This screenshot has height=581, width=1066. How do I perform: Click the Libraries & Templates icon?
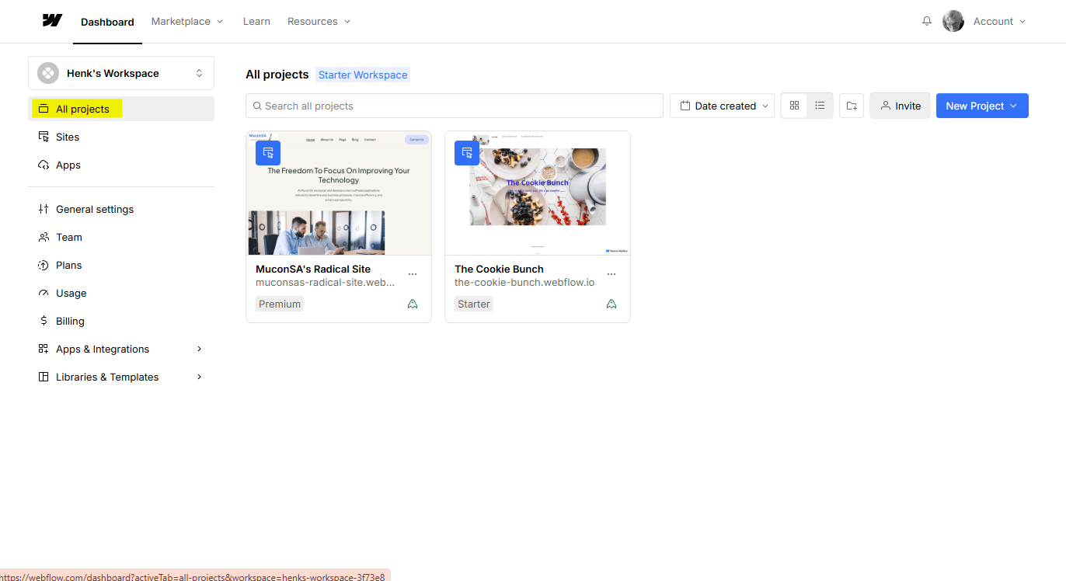pyautogui.click(x=44, y=377)
